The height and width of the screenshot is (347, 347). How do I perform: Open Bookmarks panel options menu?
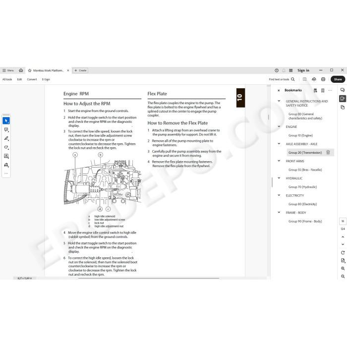coord(330,90)
